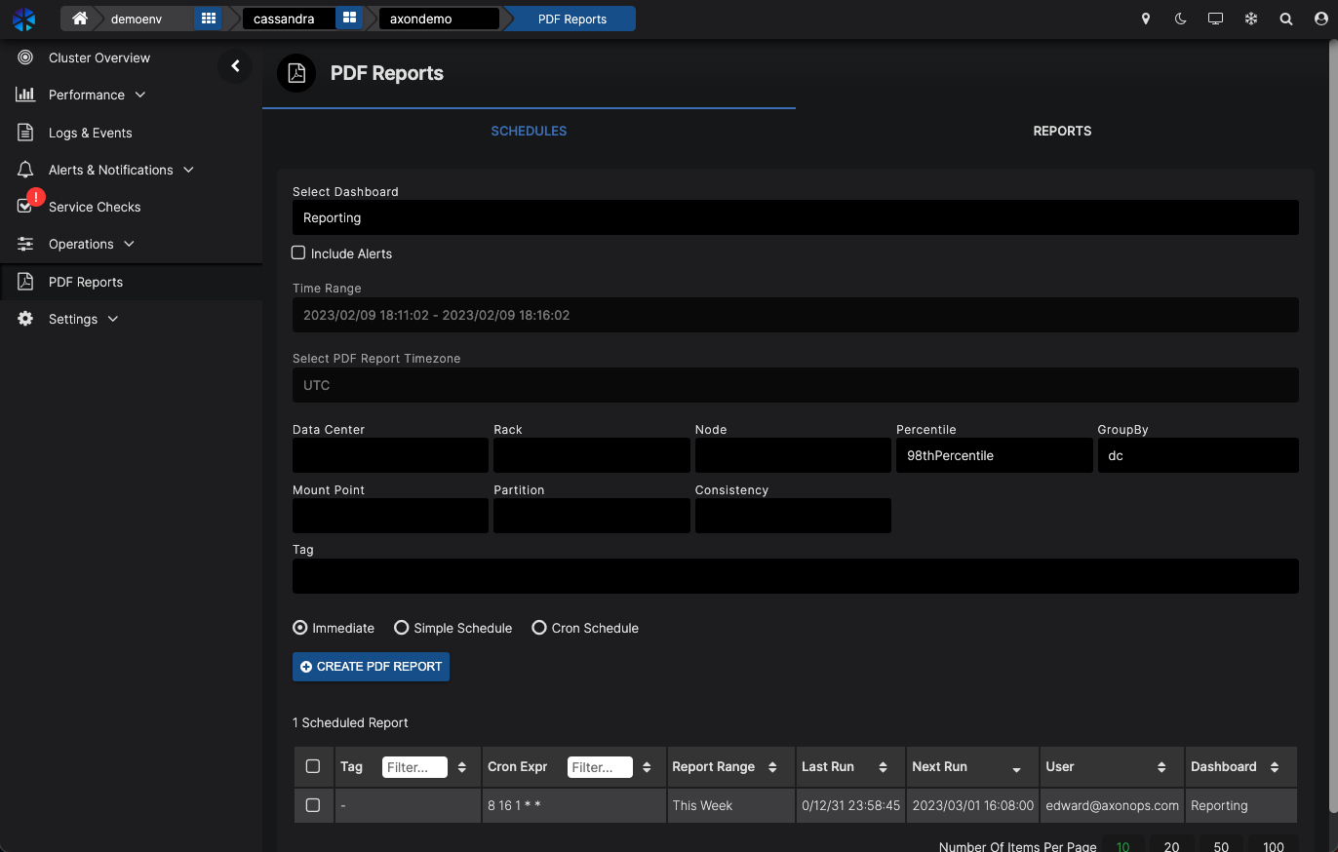Viewport: 1338px width, 852px height.
Task: Open the Select Dashboard dropdown
Action: [x=795, y=217]
